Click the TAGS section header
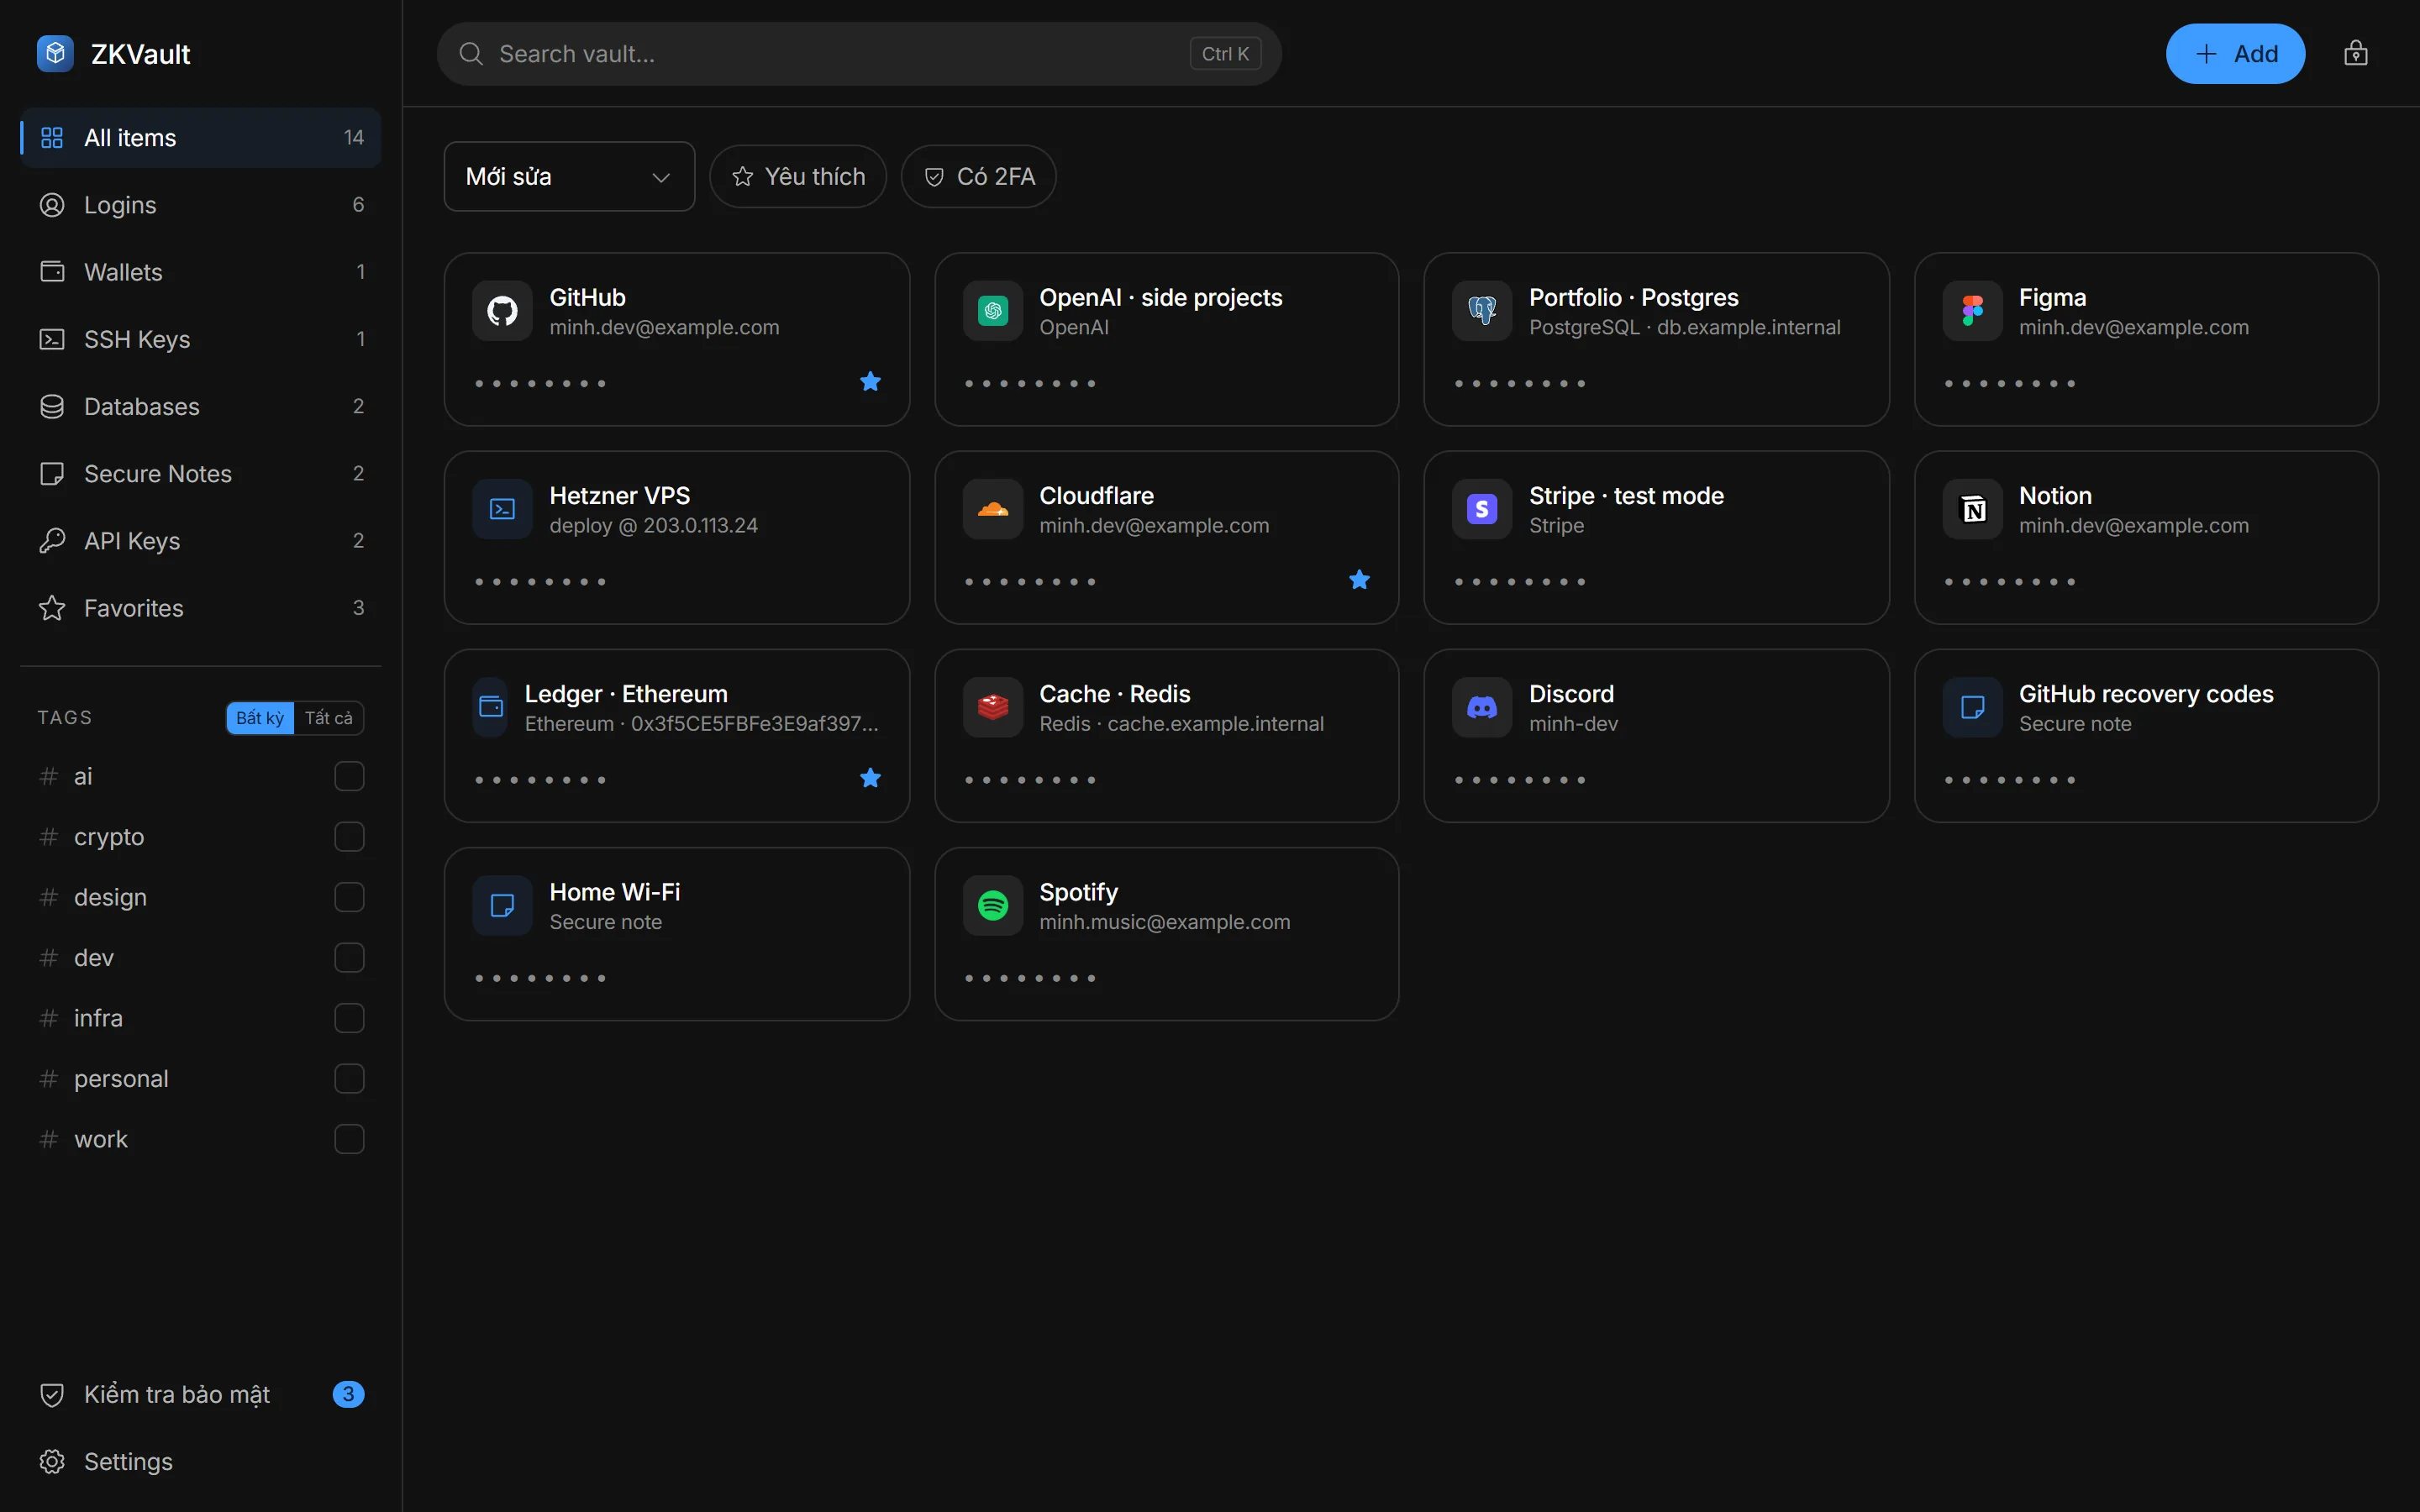This screenshot has width=2420, height=1512. coord(64,717)
